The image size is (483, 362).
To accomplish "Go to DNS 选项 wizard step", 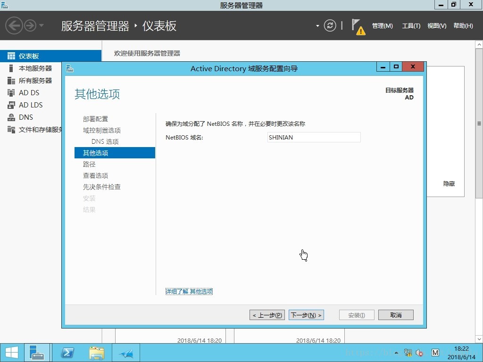I will [105, 141].
